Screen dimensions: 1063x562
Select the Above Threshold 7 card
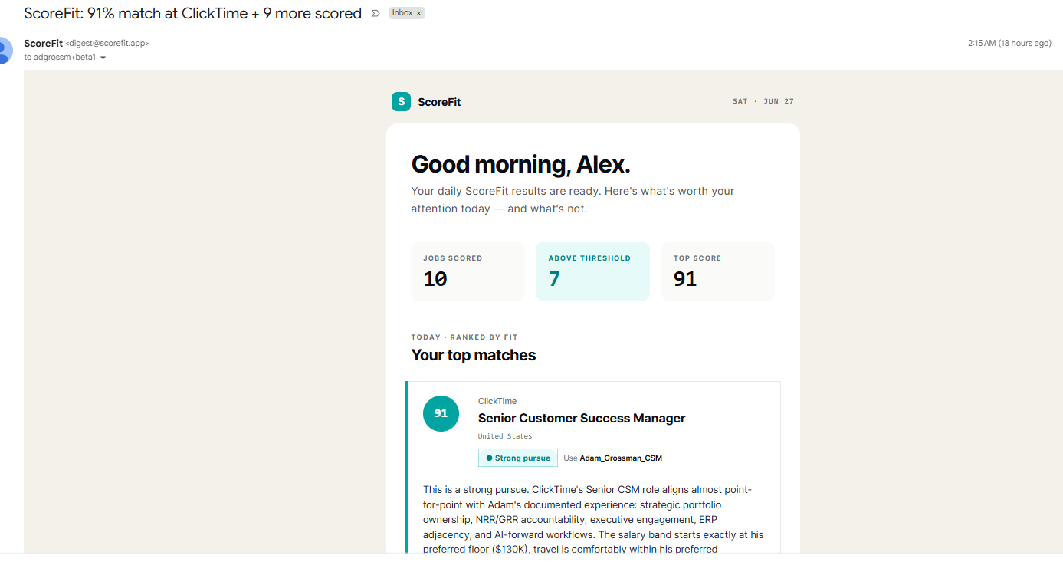click(x=592, y=271)
